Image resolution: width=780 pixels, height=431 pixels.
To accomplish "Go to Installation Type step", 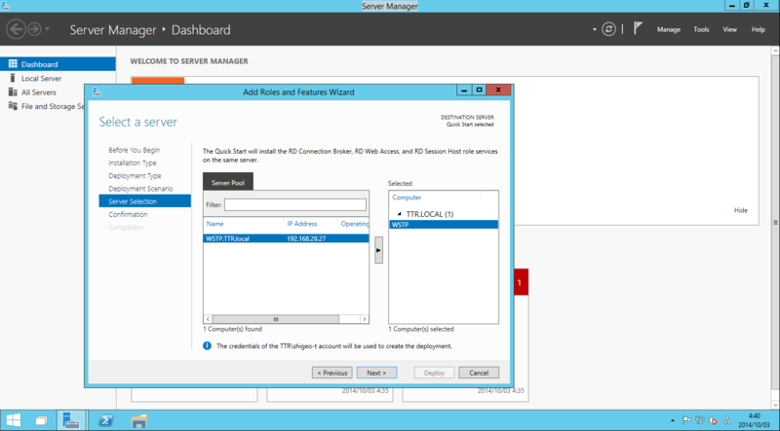I will tap(133, 162).
